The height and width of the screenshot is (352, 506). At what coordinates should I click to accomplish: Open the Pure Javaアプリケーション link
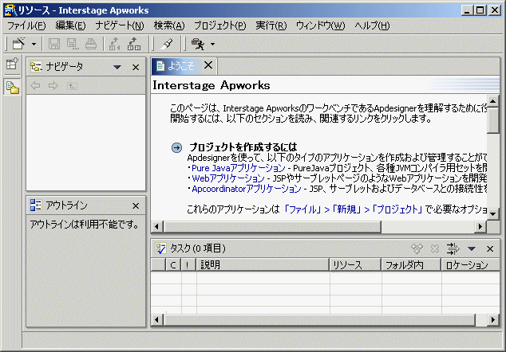pyautogui.click(x=238, y=168)
